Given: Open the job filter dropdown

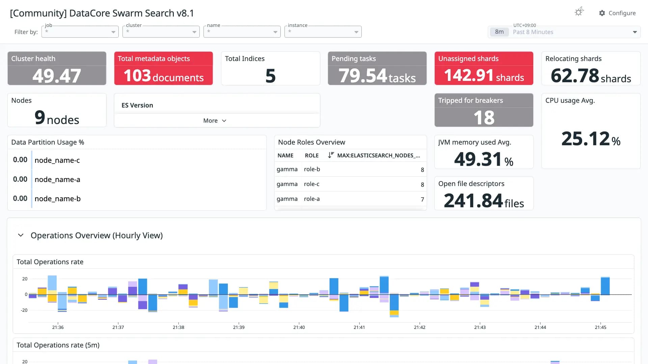Looking at the screenshot, I should click(x=80, y=32).
